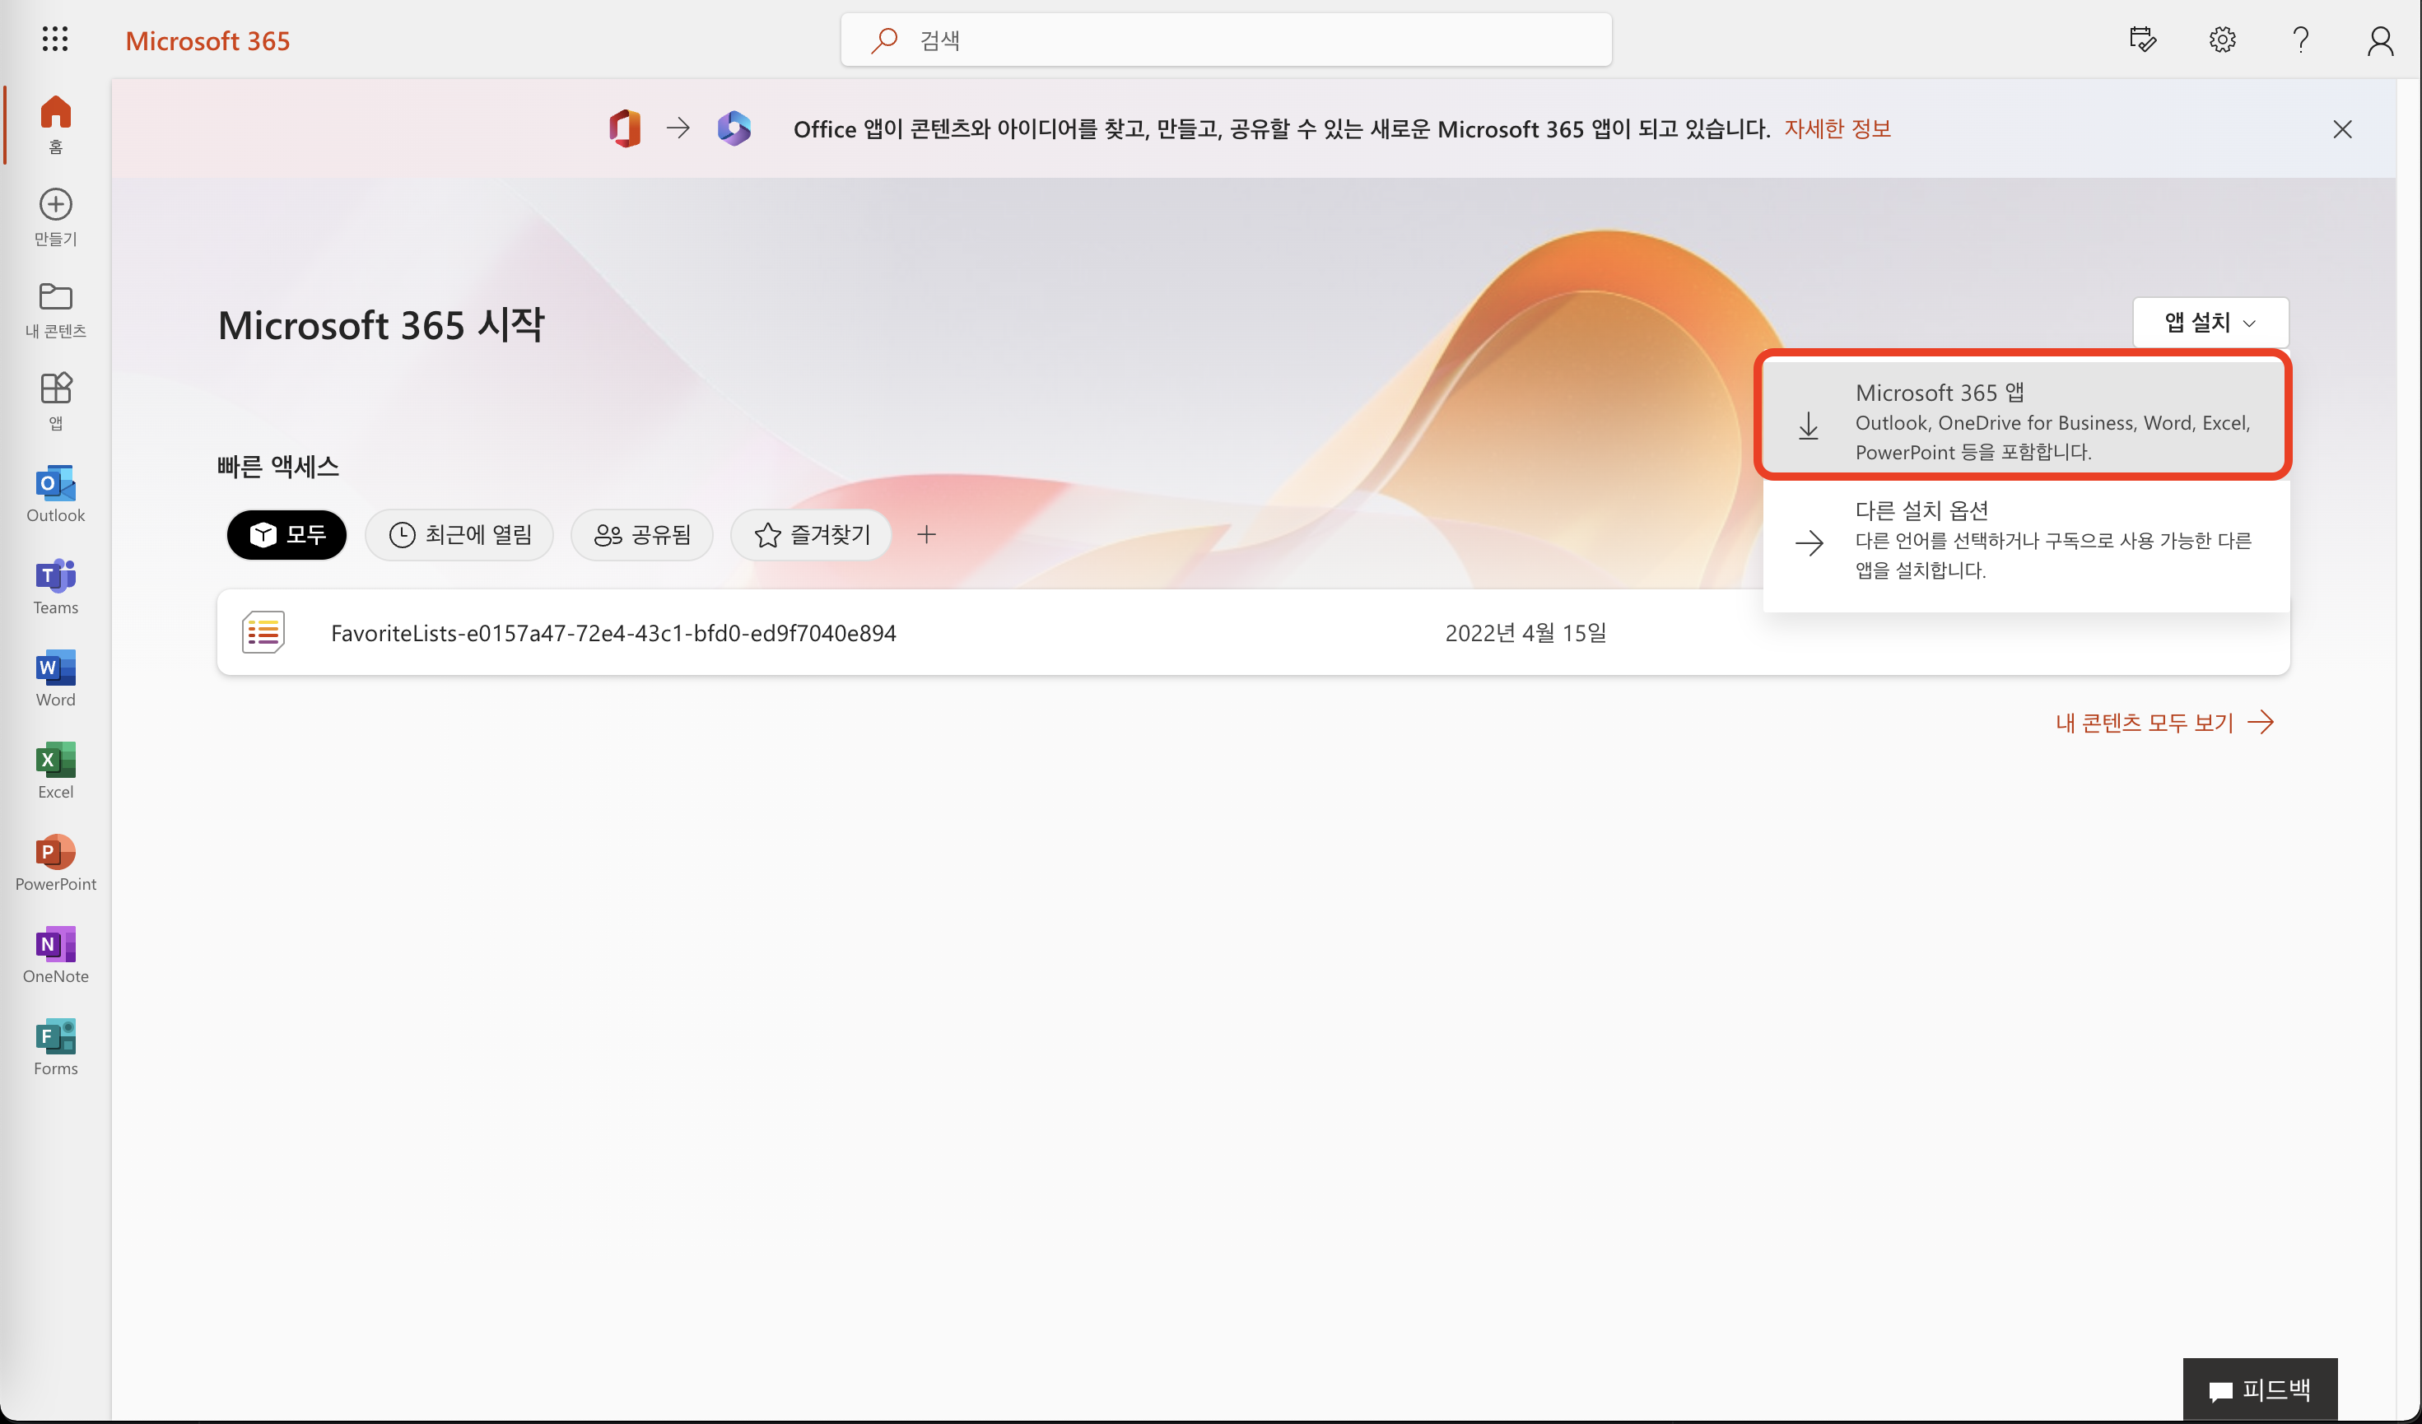The width and height of the screenshot is (2422, 1424).
Task: Select Microsoft 365 앱 install option
Action: (2024, 421)
